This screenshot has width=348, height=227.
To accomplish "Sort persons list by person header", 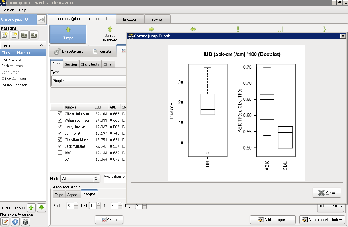I will [x=23, y=45].
